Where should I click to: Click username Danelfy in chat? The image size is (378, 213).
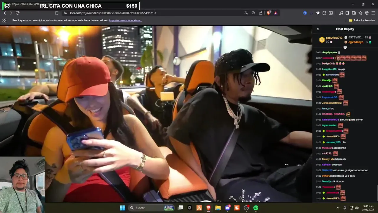click(327, 181)
